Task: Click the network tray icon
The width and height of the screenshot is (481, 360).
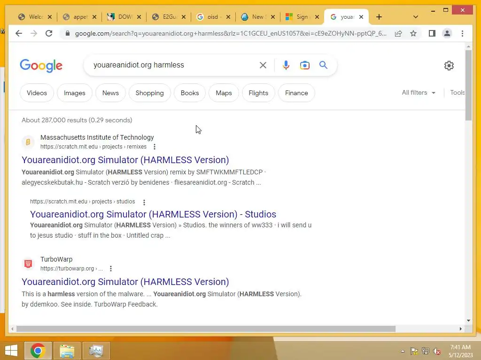Action: [x=426, y=351]
